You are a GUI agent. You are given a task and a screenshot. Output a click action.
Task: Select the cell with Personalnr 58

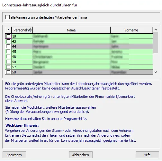pyautogui.click(x=22, y=72)
